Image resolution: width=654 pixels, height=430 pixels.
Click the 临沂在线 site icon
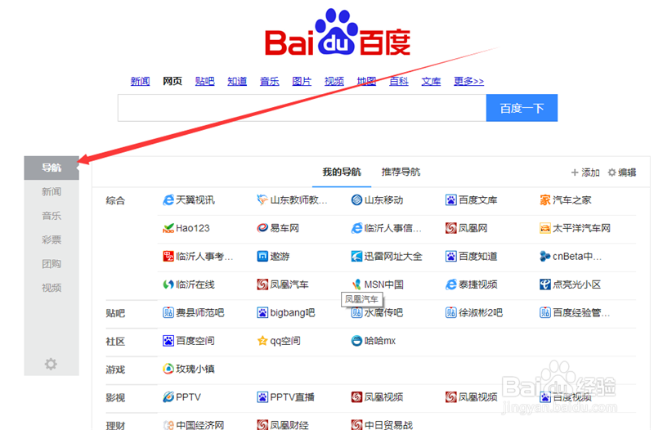pos(168,284)
